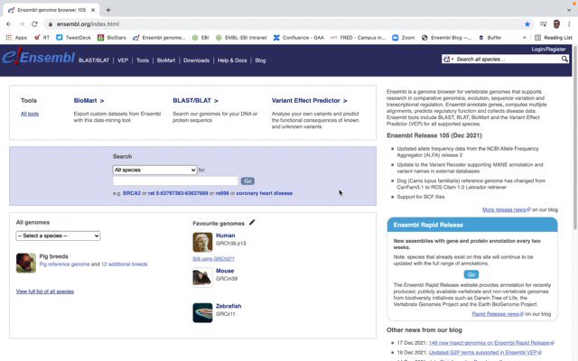Click the pencil icon to edit favourite genomes
This screenshot has height=361, width=578.
pyautogui.click(x=252, y=222)
